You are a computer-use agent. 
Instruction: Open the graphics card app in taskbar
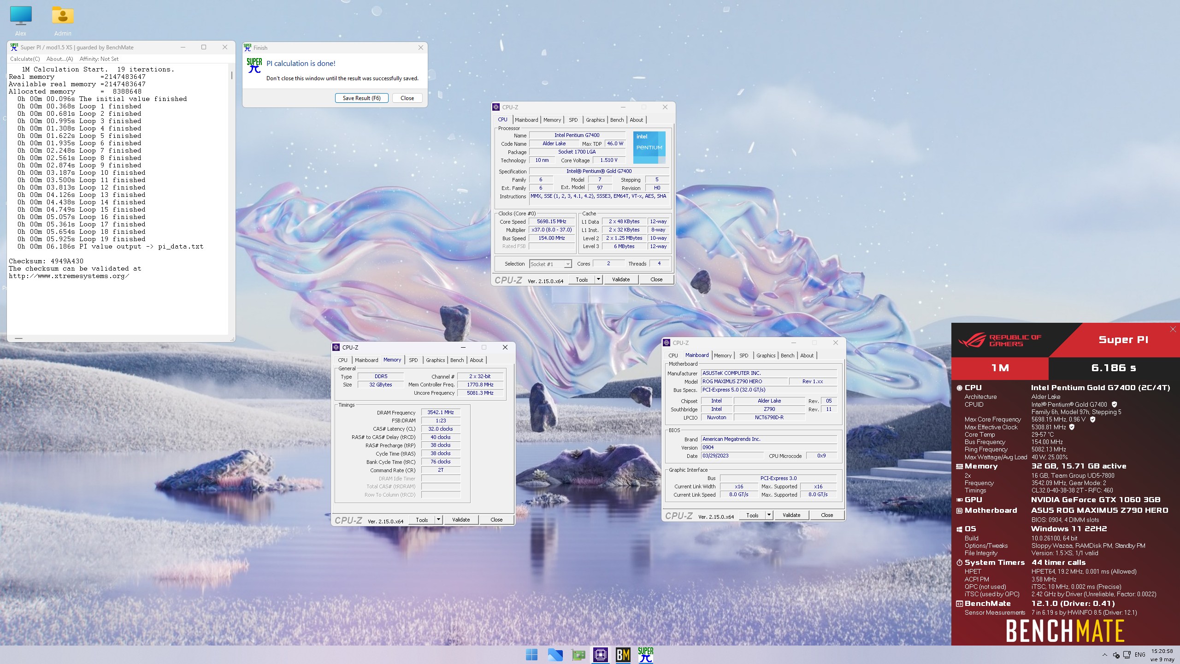(578, 655)
